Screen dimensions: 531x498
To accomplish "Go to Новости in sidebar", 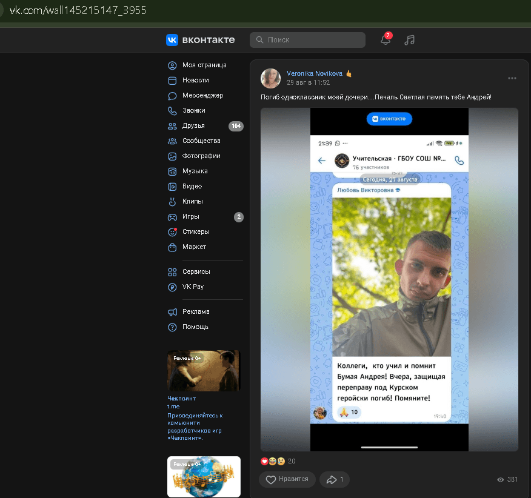I will [196, 80].
